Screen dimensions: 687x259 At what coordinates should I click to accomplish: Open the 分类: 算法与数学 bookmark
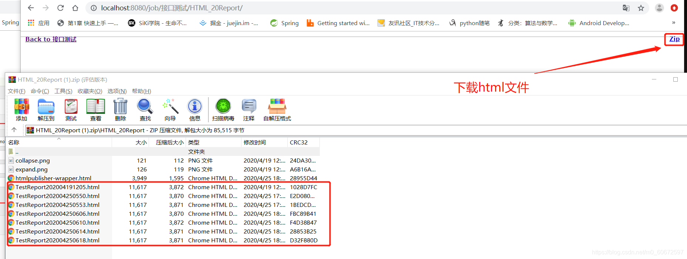coord(527,23)
